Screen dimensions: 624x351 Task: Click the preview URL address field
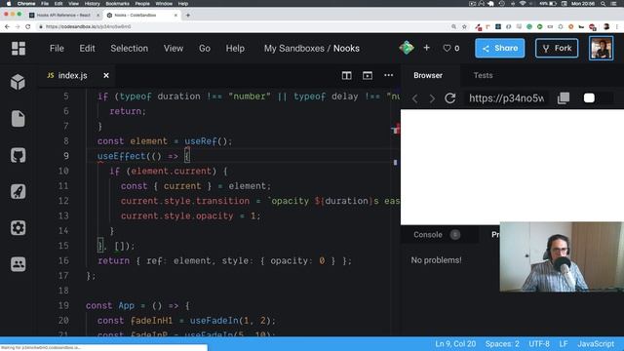click(506, 98)
